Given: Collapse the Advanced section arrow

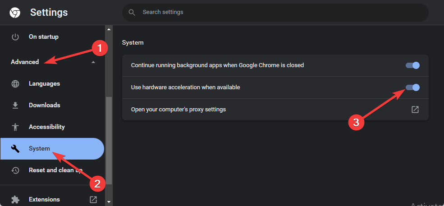Looking at the screenshot, I should 93,62.
